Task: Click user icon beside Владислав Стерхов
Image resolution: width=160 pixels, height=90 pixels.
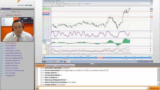Action: pyautogui.click(x=2, y=63)
